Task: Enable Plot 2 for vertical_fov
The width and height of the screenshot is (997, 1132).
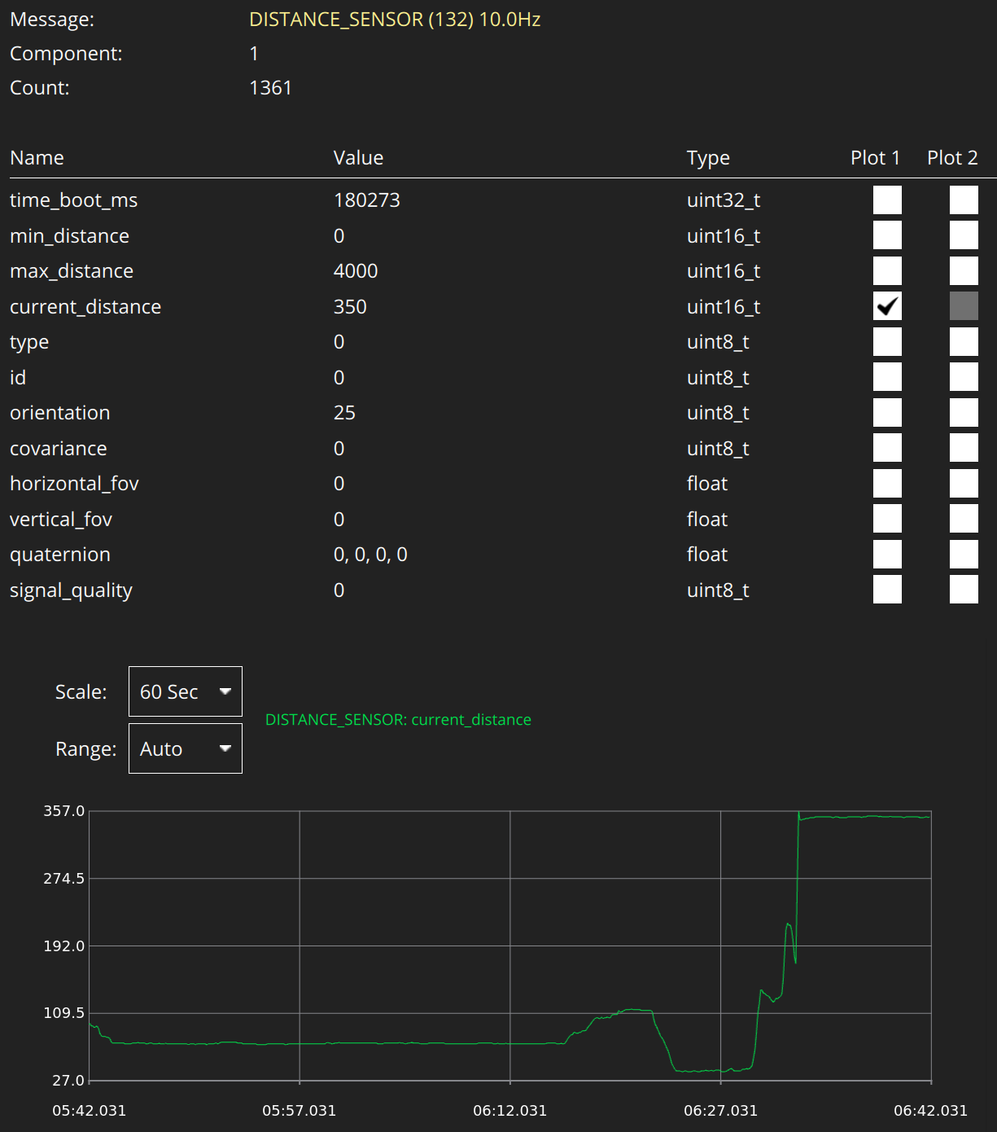Action: pos(964,519)
